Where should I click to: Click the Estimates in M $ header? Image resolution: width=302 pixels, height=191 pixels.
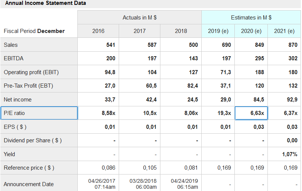point(251,18)
